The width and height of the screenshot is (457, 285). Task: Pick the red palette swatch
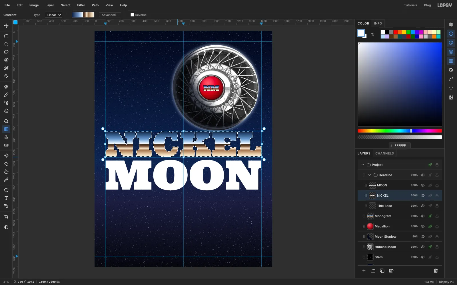[x=396, y=32]
